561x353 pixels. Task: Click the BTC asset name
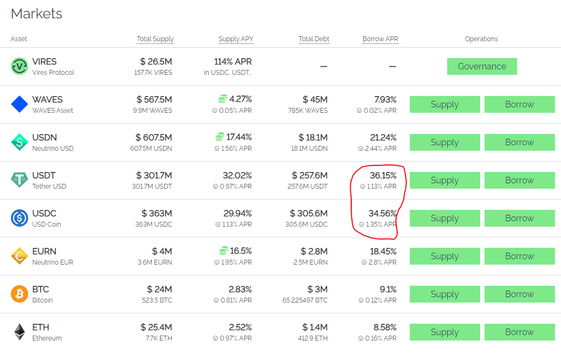tap(41, 289)
